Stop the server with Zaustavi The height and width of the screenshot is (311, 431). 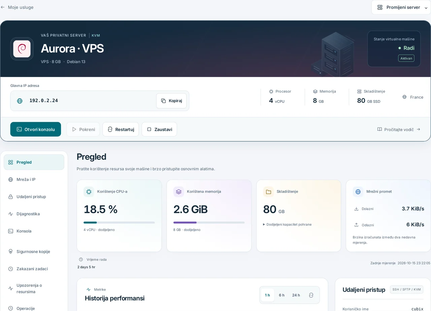tap(159, 129)
